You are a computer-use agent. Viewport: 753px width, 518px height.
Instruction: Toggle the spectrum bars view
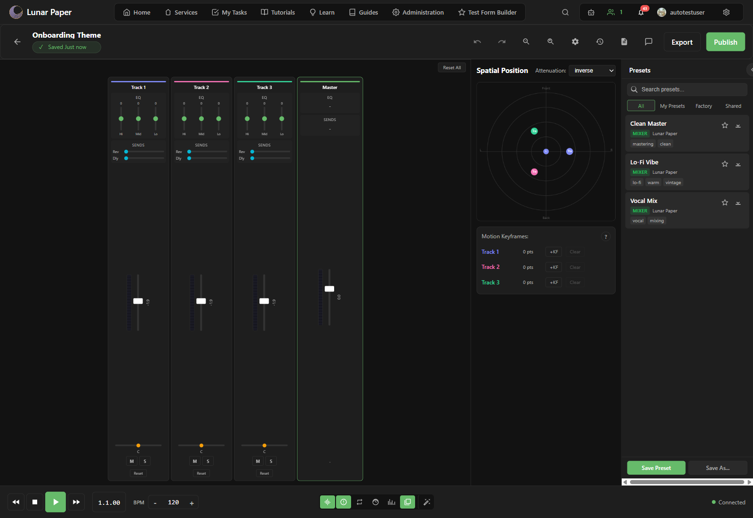coord(392,502)
